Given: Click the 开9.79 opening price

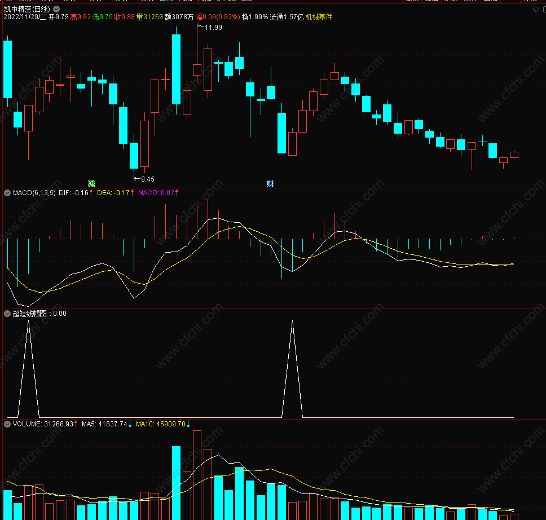Looking at the screenshot, I should [x=59, y=17].
